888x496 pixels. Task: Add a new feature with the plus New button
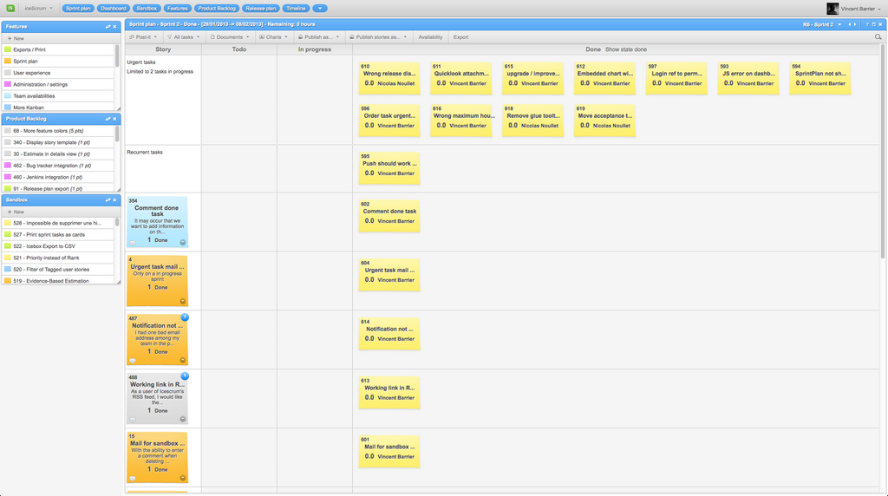coord(16,38)
